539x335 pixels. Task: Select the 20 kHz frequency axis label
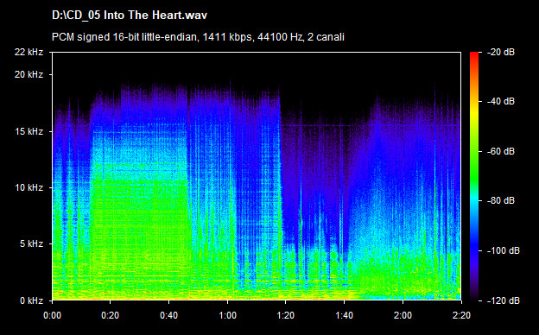pos(29,74)
